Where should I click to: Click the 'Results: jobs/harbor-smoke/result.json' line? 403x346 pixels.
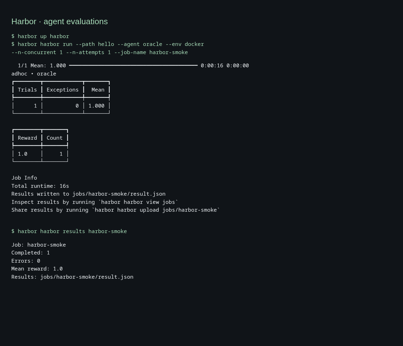coord(72,277)
